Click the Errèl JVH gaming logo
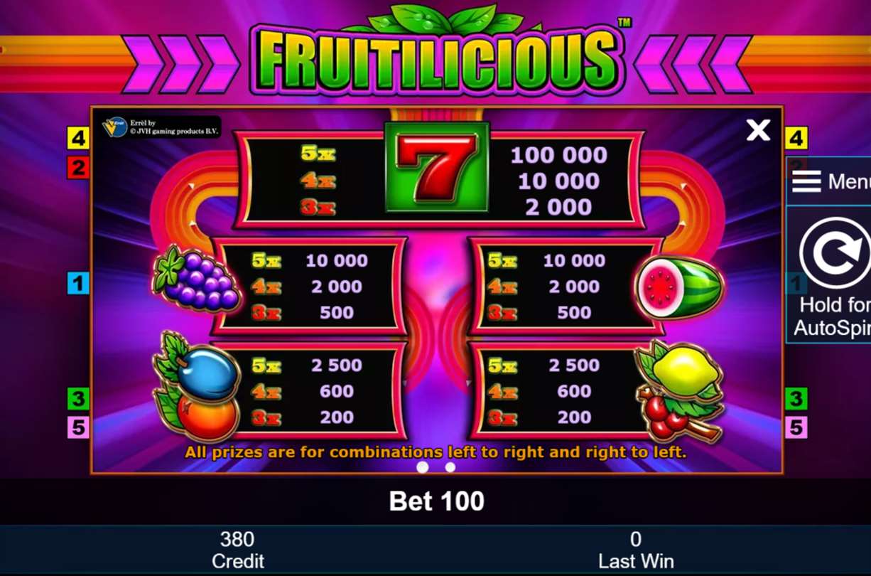The width and height of the screenshot is (871, 576). coord(161,127)
